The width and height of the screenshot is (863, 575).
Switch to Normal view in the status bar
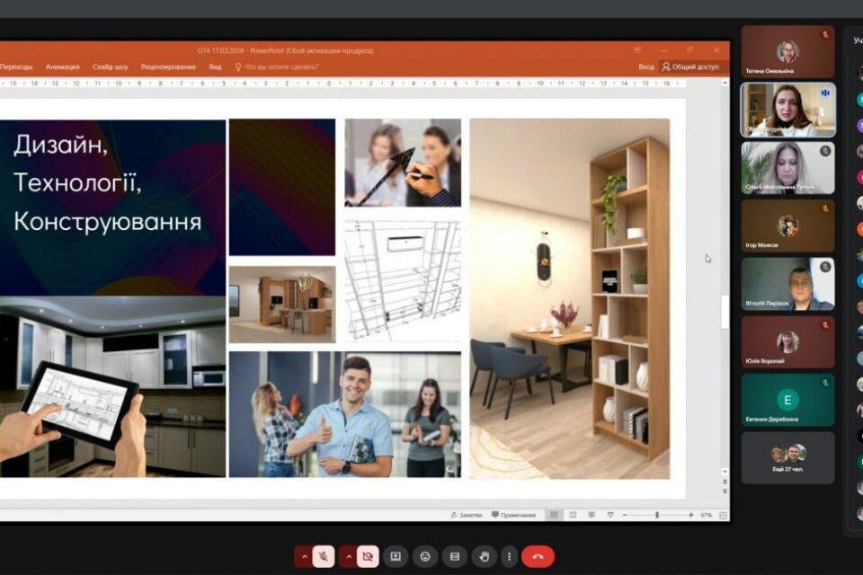pos(554,515)
